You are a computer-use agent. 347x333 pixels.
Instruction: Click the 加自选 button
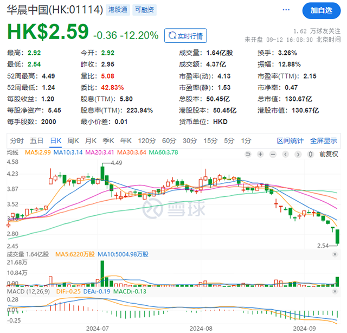[x=322, y=11]
